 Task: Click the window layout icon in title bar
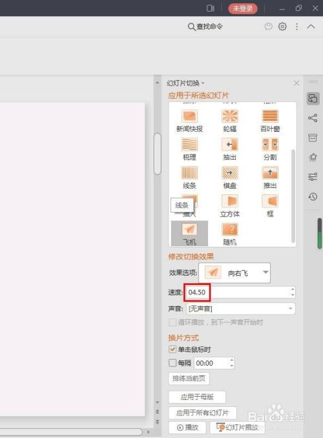211,8
